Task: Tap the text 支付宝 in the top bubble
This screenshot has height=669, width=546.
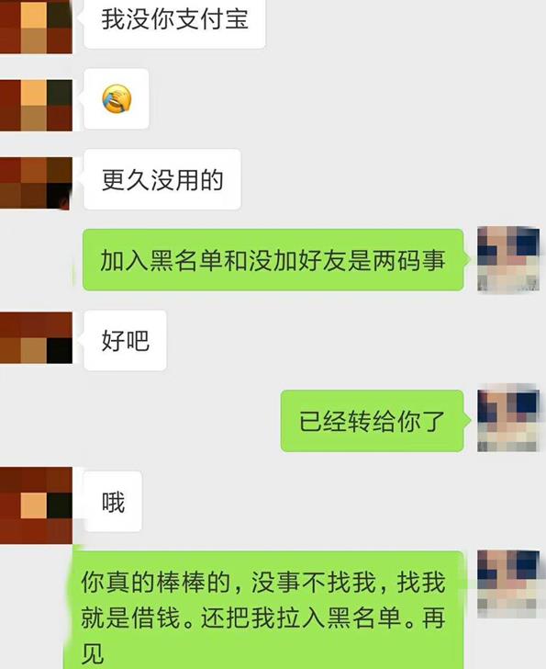Action: pyautogui.click(x=212, y=19)
